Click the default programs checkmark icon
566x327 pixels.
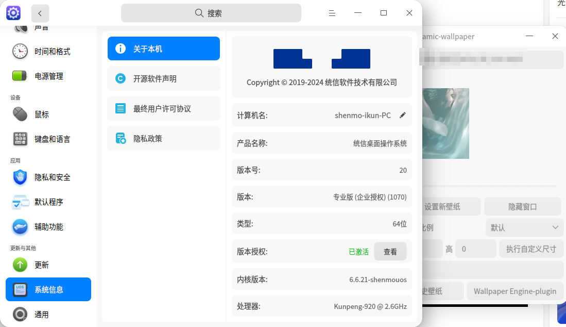pyautogui.click(x=20, y=202)
